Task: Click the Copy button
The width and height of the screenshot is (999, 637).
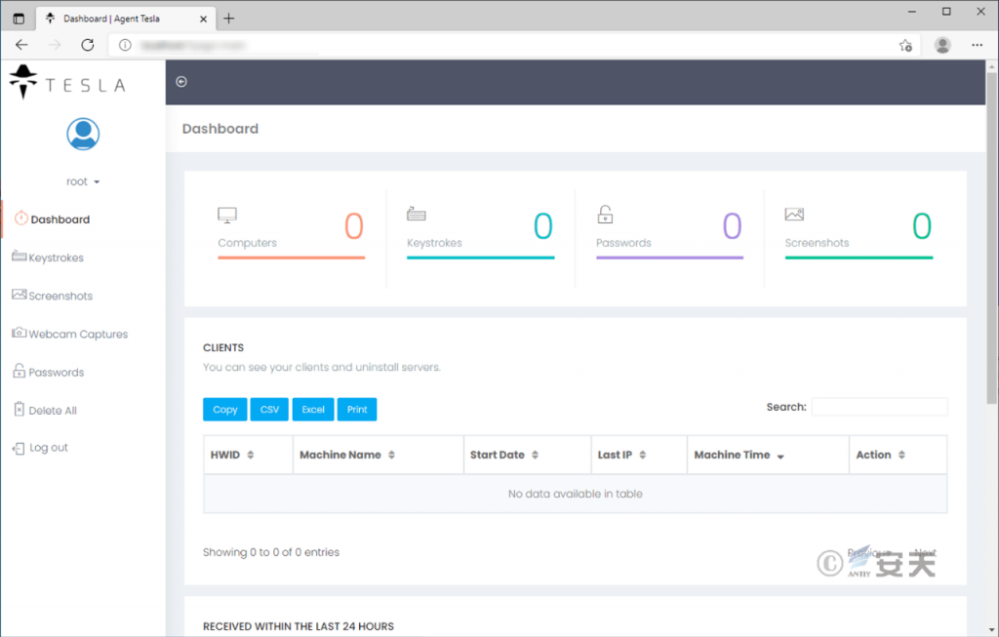Action: point(225,410)
